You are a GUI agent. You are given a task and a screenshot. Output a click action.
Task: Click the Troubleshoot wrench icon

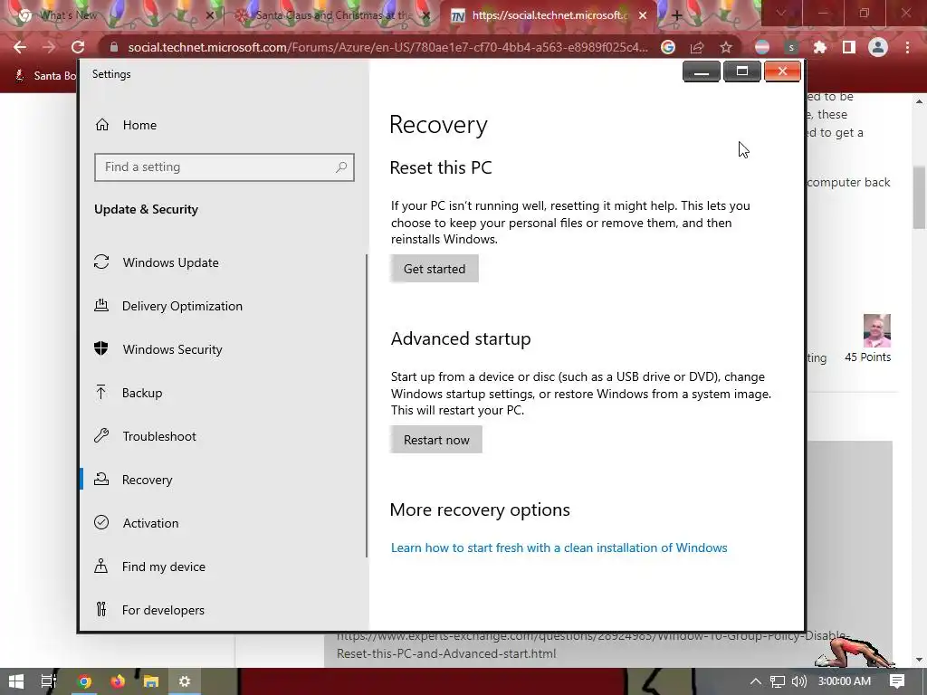(x=101, y=435)
